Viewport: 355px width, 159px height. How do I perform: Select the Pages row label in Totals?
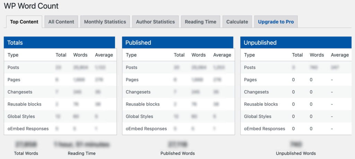point(14,79)
